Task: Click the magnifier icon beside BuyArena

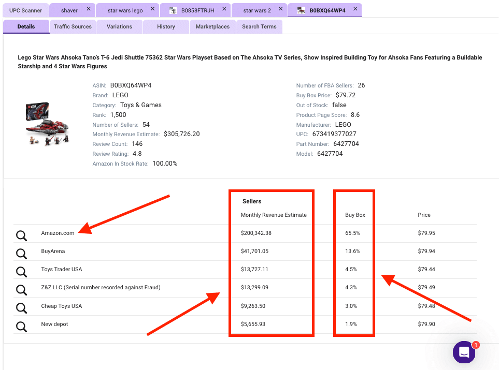Action: coord(21,254)
